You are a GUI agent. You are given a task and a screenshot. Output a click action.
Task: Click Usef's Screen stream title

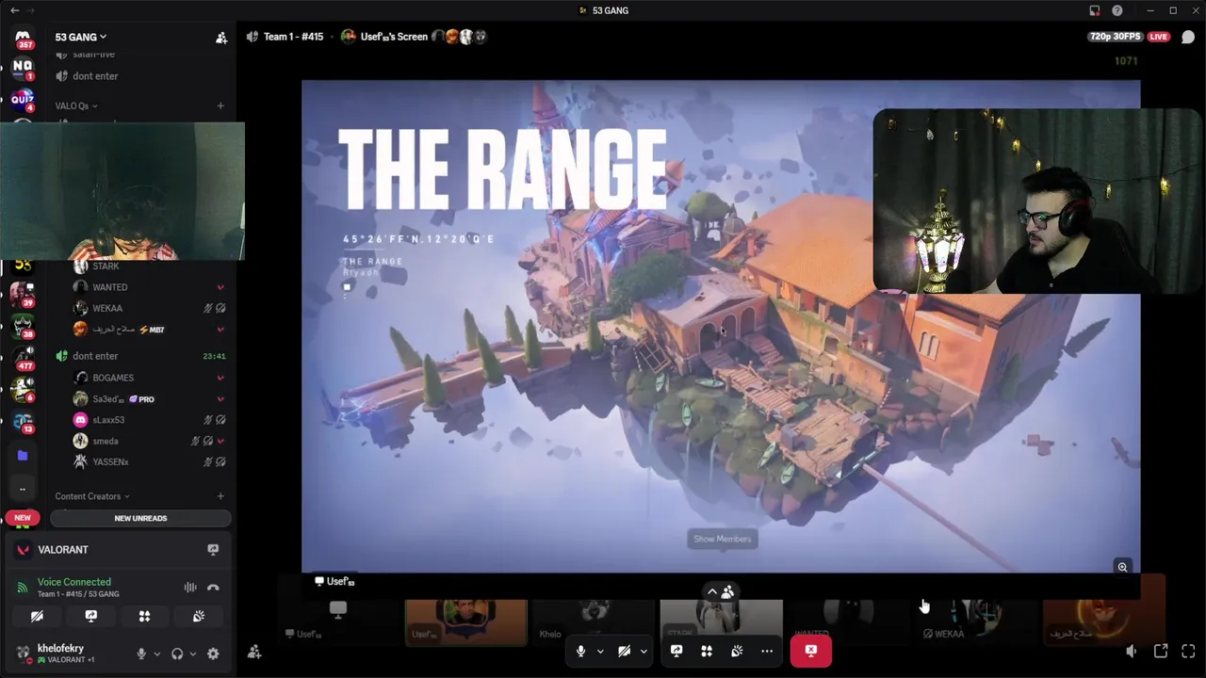[394, 37]
